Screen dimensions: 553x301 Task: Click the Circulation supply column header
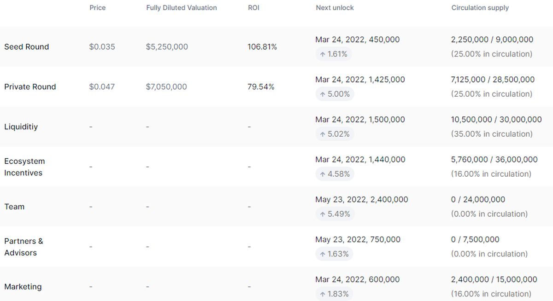(480, 8)
